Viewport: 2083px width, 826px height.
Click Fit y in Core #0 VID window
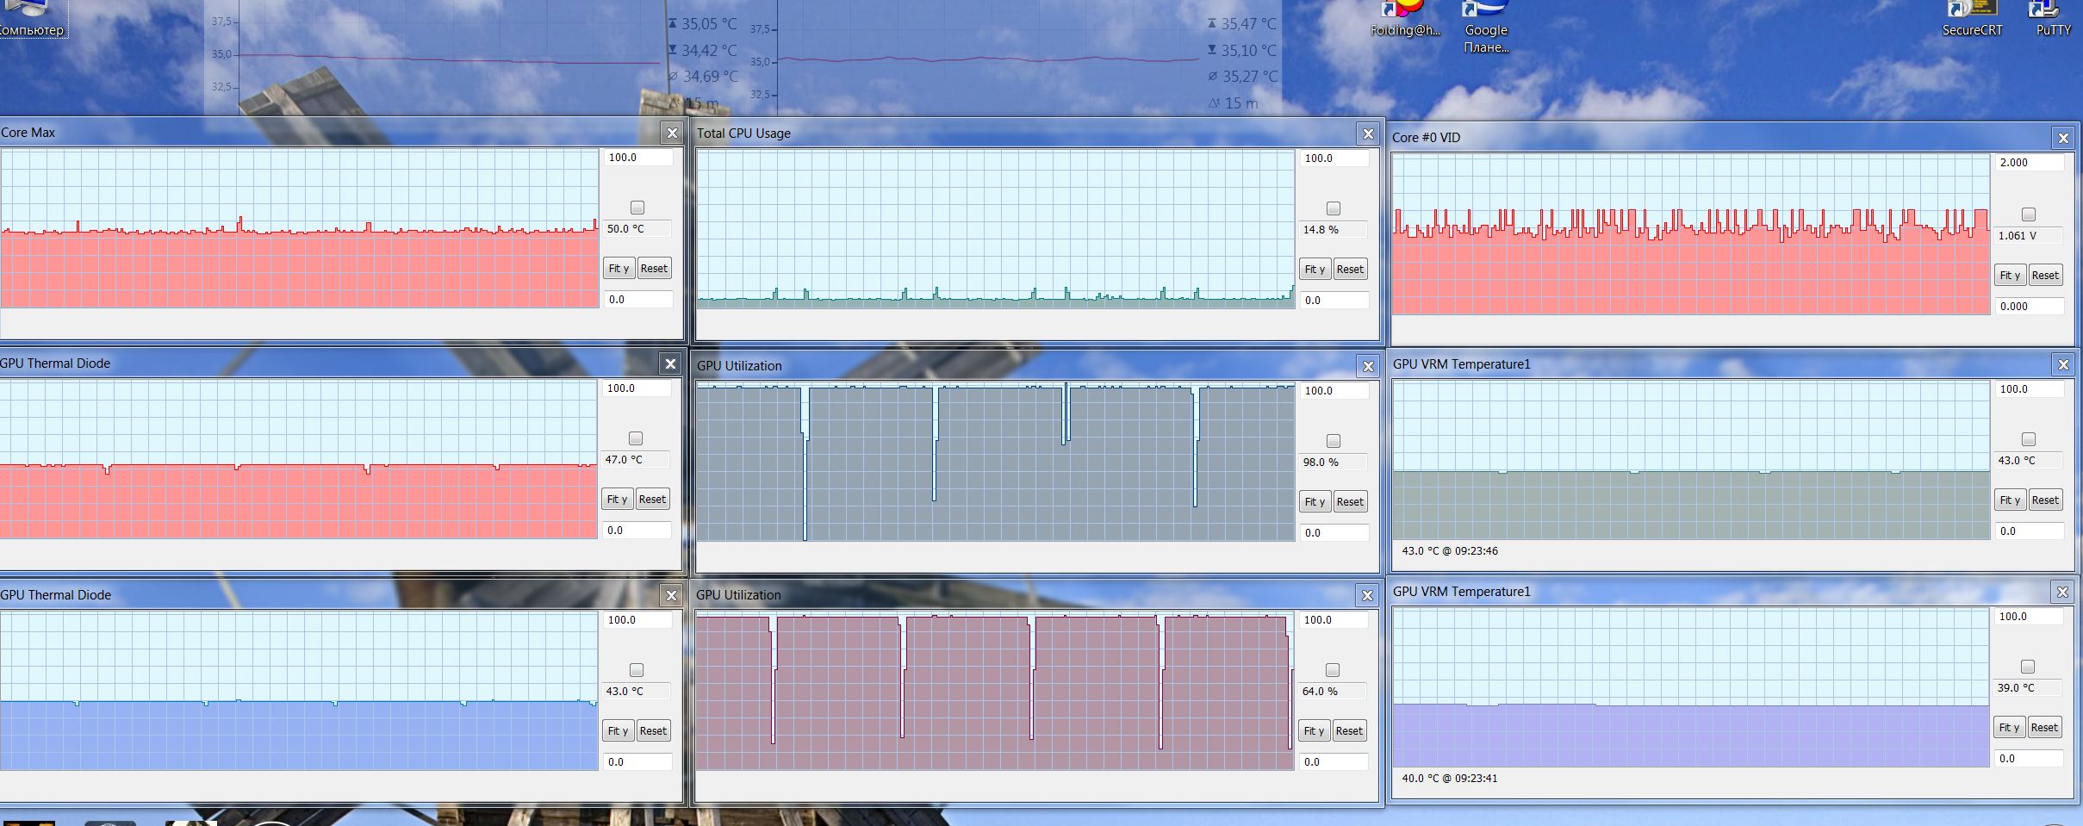pyautogui.click(x=2010, y=275)
